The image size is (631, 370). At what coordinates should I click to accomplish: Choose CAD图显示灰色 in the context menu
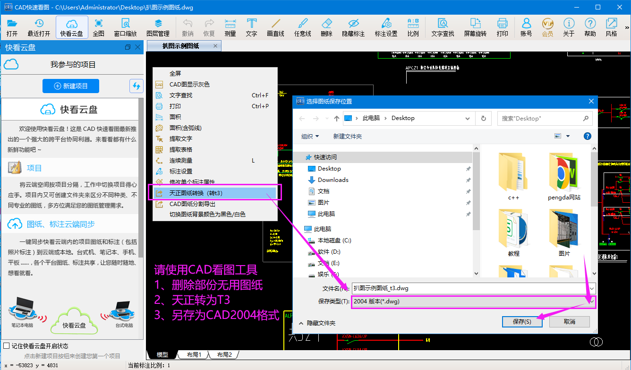(x=215, y=84)
